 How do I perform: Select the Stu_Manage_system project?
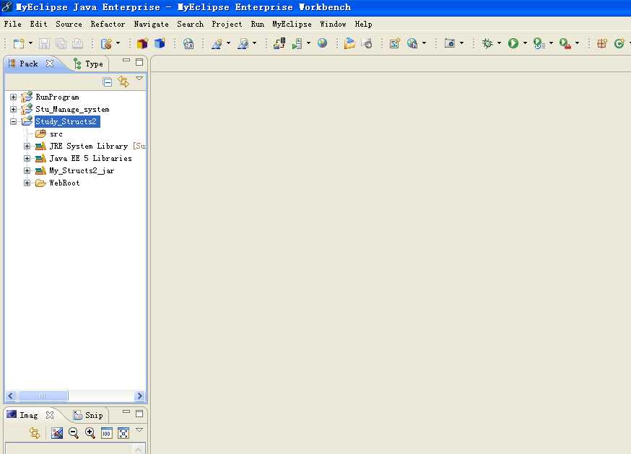[x=72, y=109]
